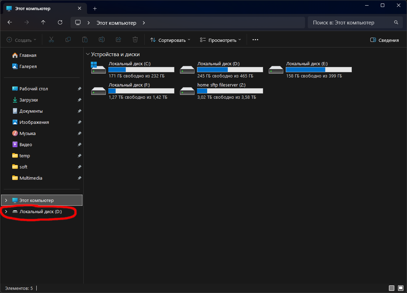The image size is (407, 293).
Task: Click the pin icon beside Multimedia
Action: pos(79,178)
